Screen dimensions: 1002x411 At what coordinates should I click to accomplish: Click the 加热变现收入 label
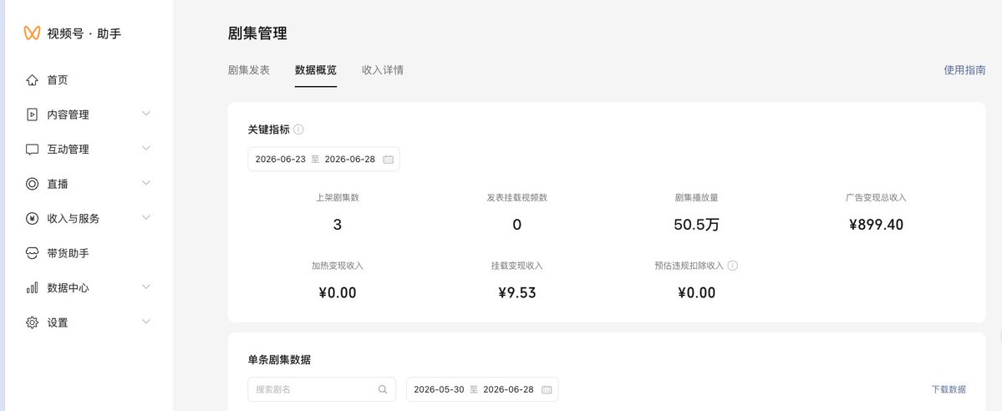click(338, 266)
